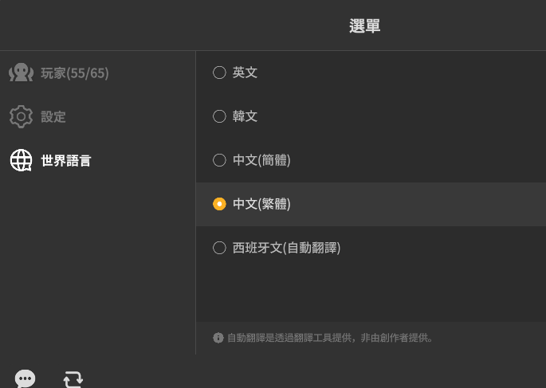Open the players list icon
The height and width of the screenshot is (388, 546).
(22, 73)
